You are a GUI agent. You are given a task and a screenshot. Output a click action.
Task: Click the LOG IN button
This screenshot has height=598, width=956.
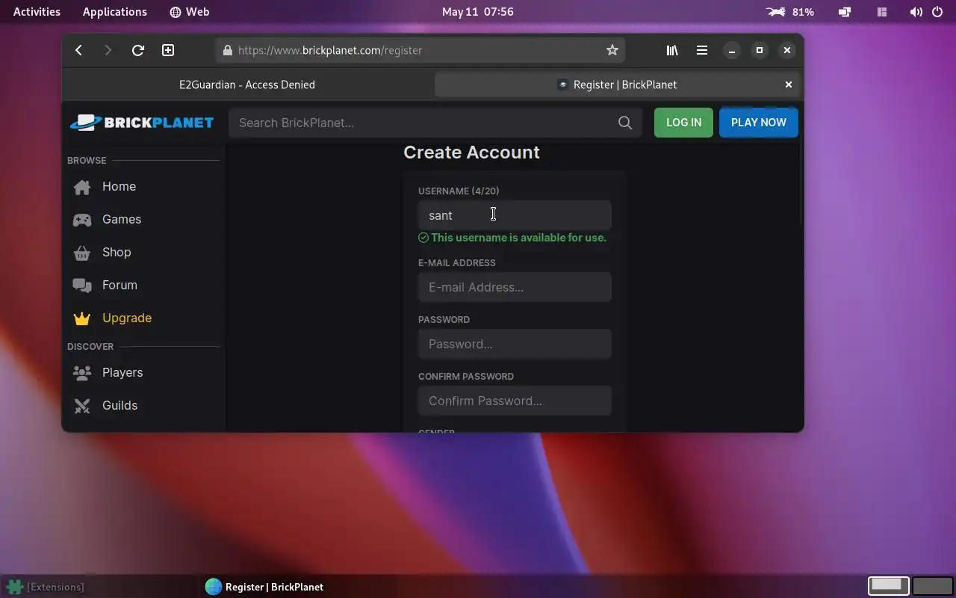point(683,123)
